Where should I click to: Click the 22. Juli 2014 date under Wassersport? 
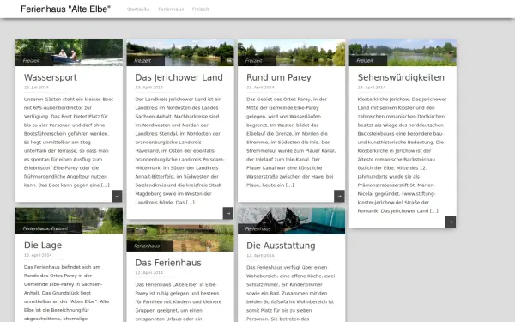click(x=36, y=88)
